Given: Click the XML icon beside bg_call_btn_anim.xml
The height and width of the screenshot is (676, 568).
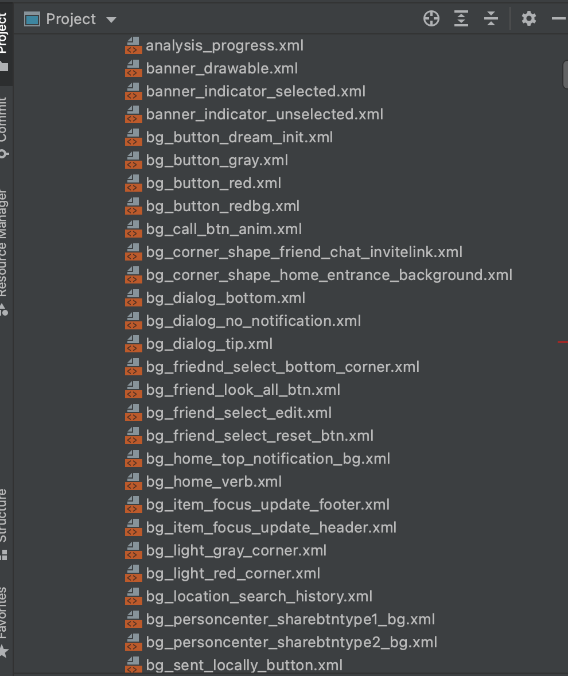Looking at the screenshot, I should click(x=133, y=229).
